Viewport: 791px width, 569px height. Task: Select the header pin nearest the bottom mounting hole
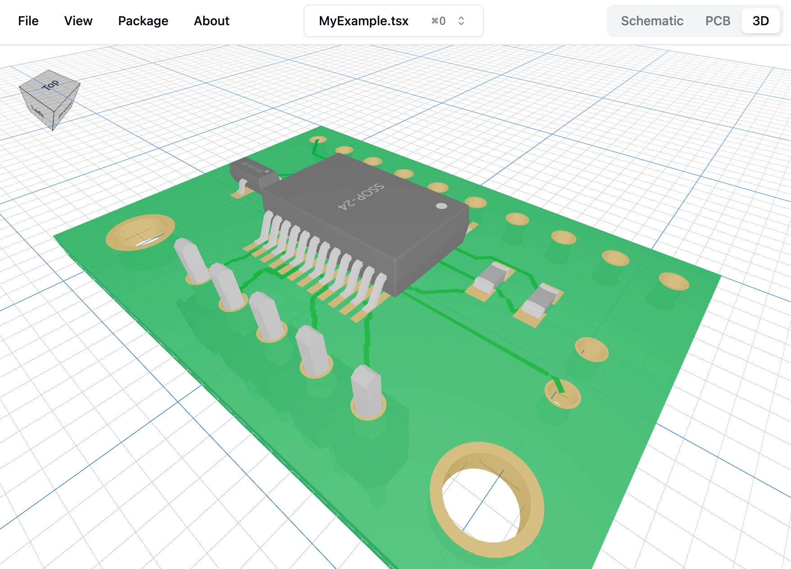pos(367,391)
